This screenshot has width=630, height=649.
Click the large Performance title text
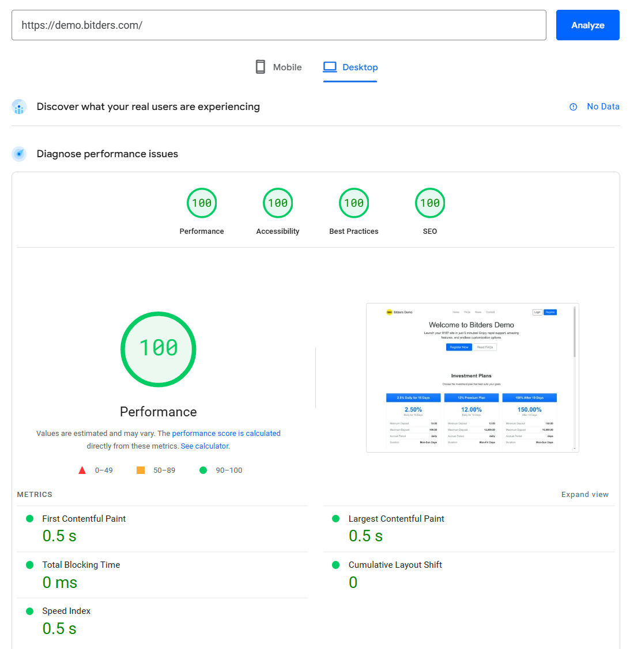coord(159,412)
